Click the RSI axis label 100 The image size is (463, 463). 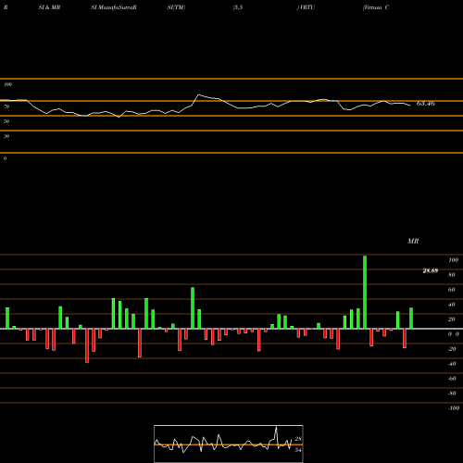tap(8, 84)
